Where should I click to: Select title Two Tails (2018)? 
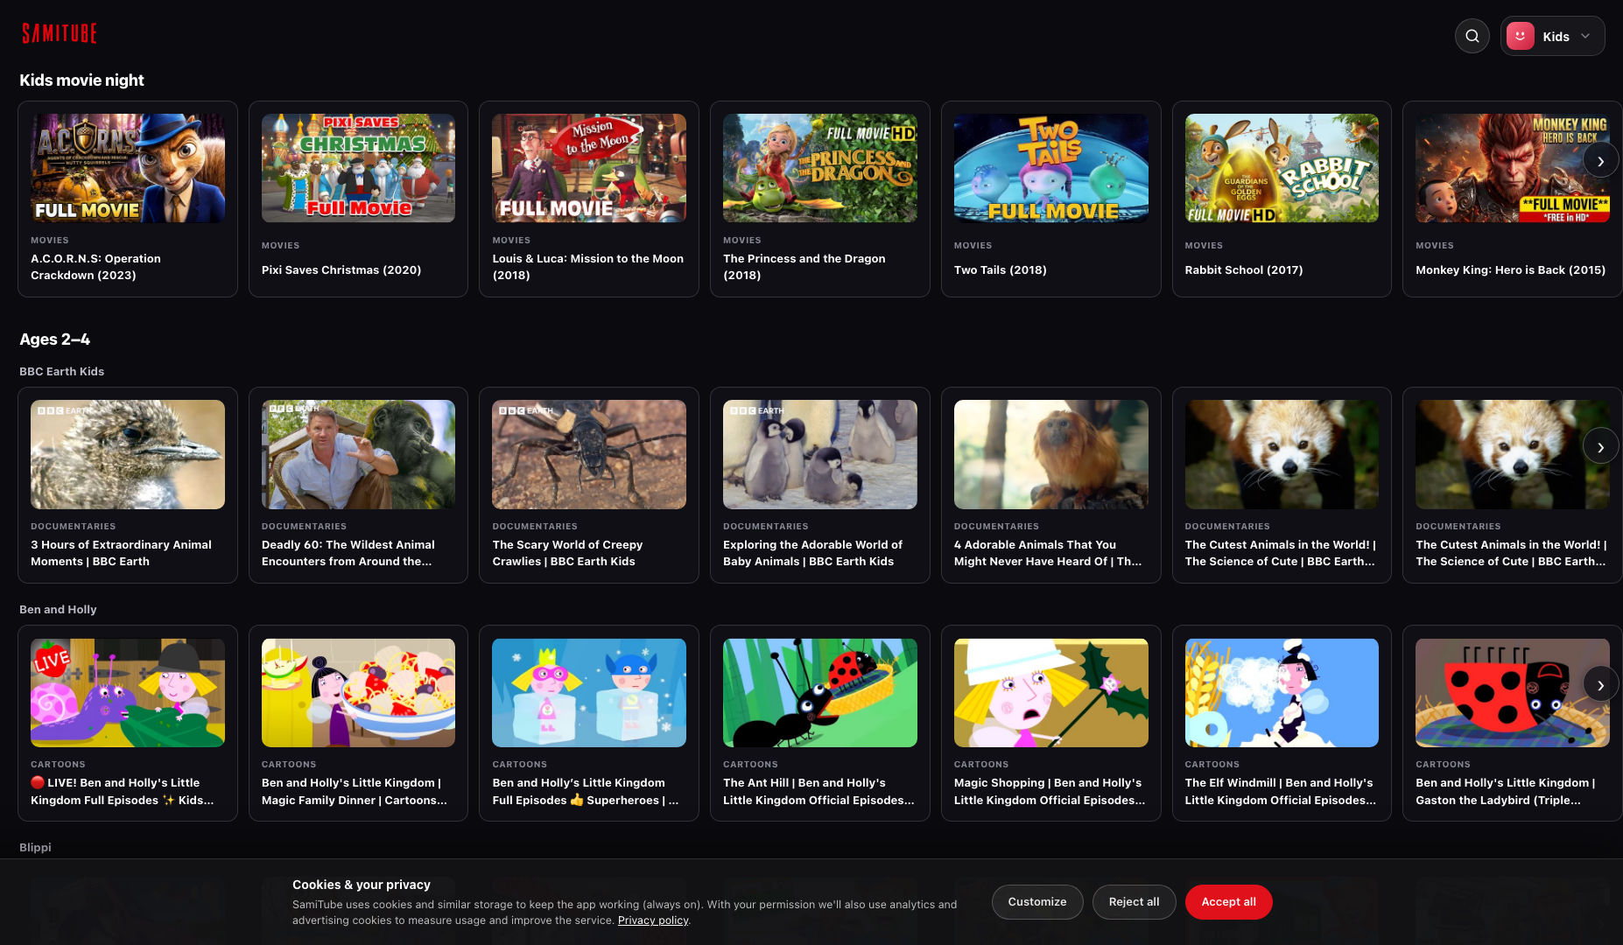[1001, 270]
